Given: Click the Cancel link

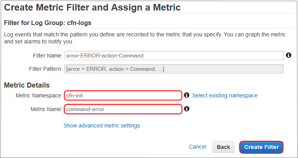Looking at the screenshot, I should tap(198, 147).
